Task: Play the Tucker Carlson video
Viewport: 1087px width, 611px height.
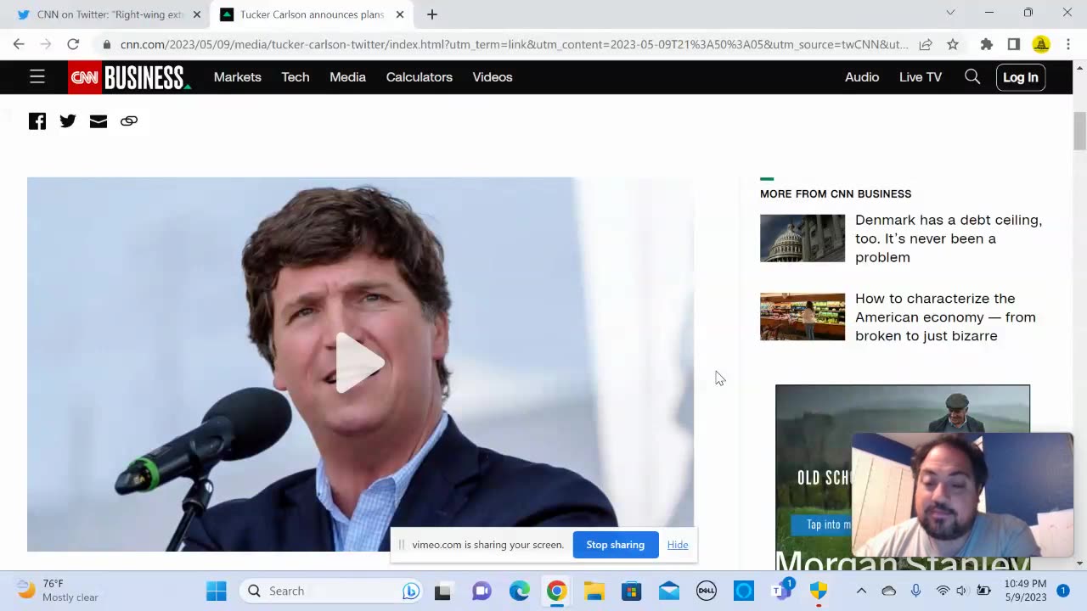Action: tap(360, 363)
